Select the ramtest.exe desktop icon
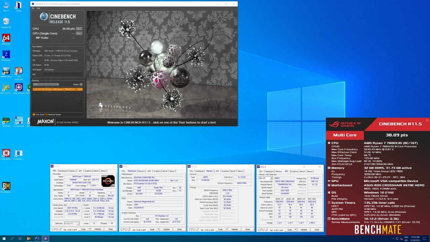Image resolution: width=430 pixels, height=242 pixels. pyautogui.click(x=19, y=122)
